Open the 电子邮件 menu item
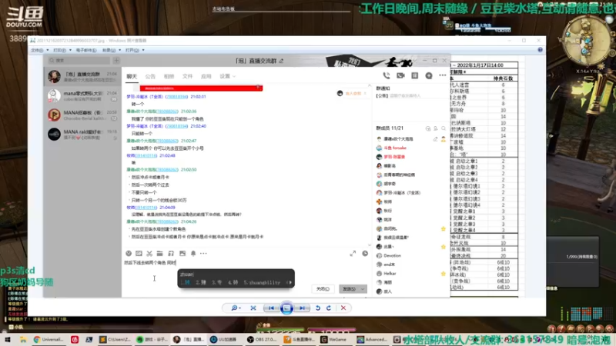The image size is (616, 346). point(86,50)
